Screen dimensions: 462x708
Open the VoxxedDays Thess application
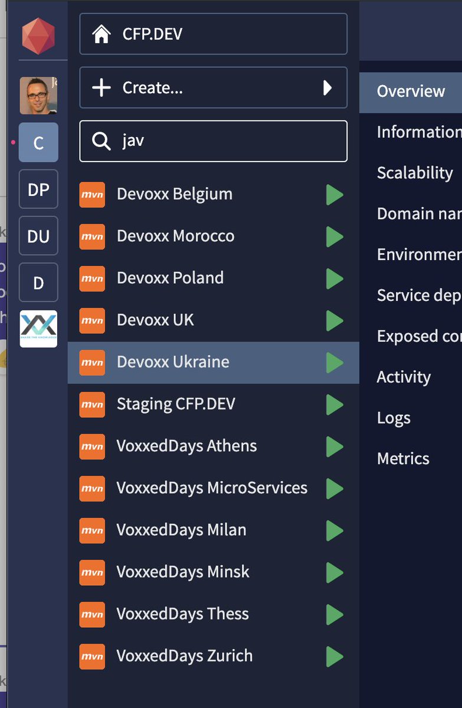pos(214,614)
